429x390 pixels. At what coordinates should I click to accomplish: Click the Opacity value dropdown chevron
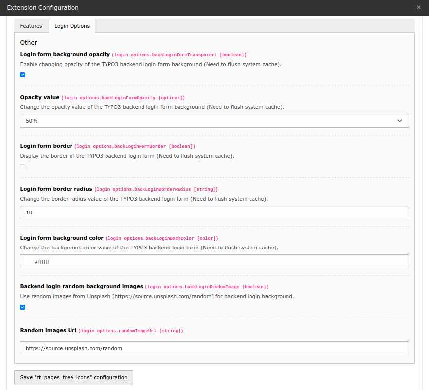(x=400, y=121)
